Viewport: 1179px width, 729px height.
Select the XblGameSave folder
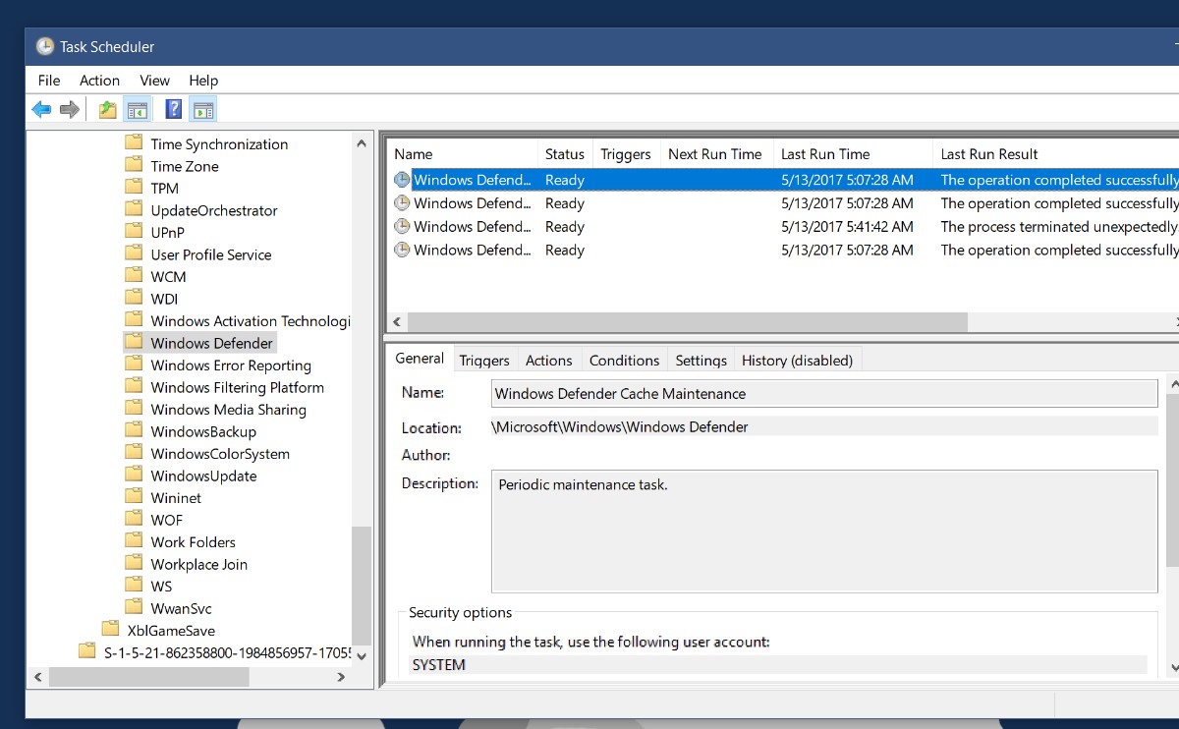tap(170, 631)
